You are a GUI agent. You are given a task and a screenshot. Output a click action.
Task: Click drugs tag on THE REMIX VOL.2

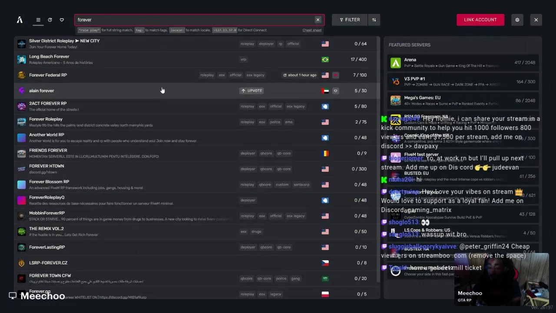pyautogui.click(x=256, y=231)
